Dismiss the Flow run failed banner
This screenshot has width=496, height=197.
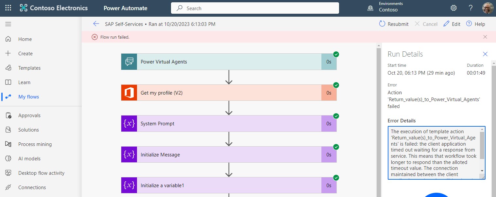485,37
